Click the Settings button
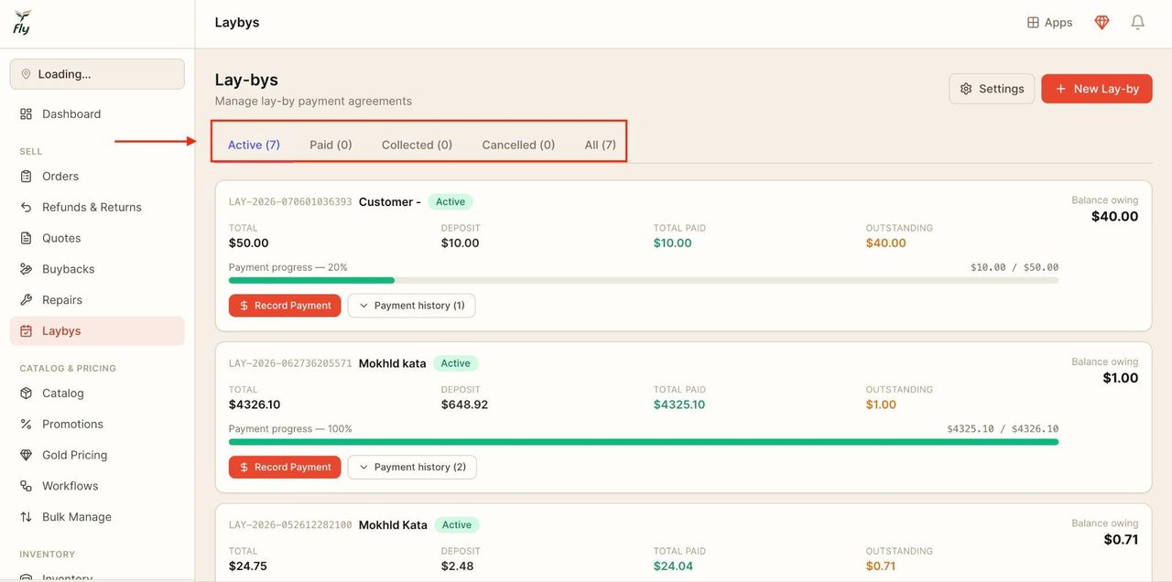Viewport: 1172px width, 582px height. click(992, 89)
